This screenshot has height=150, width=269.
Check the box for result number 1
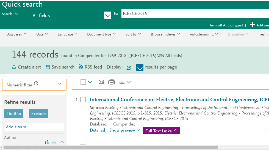point(83,100)
